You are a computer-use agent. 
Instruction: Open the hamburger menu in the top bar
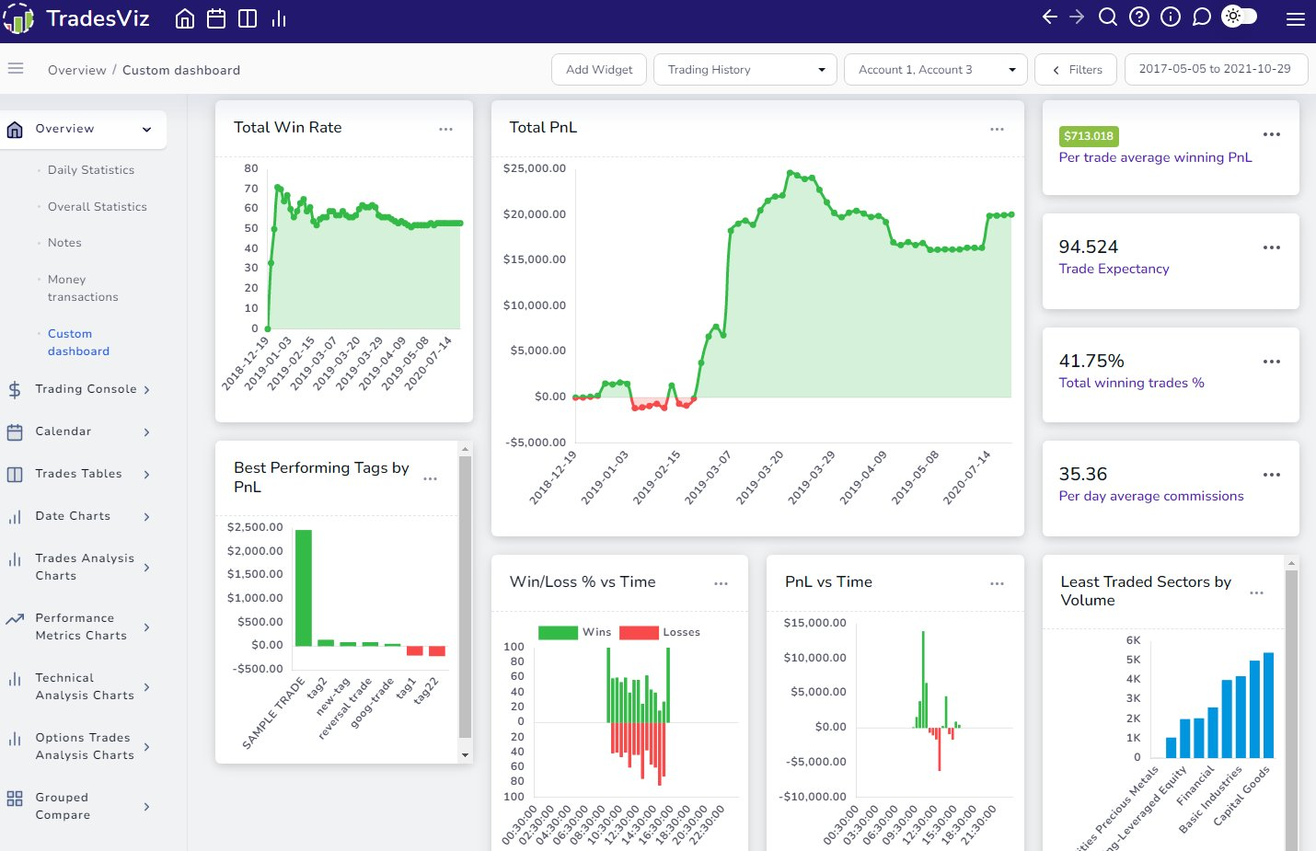1296,19
